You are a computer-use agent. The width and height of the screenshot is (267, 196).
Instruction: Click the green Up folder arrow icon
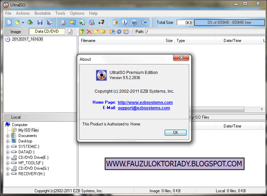click(x=82, y=32)
